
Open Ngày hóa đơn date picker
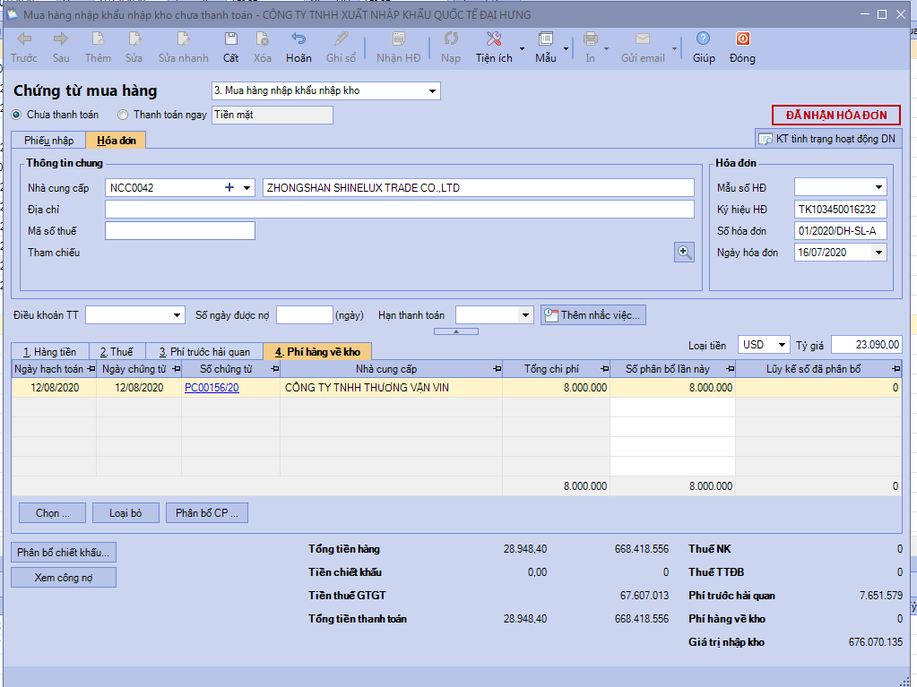878,253
